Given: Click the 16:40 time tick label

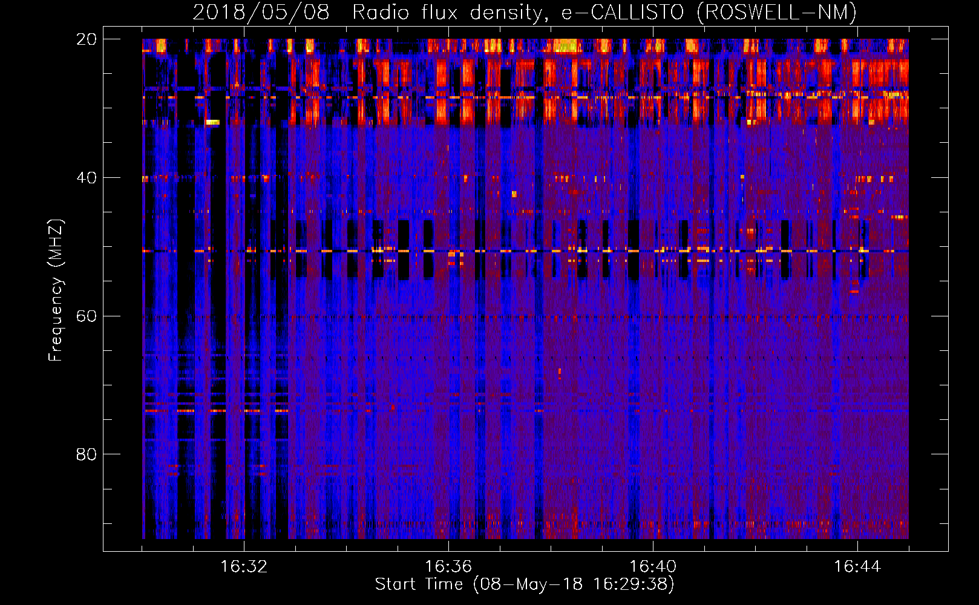Looking at the screenshot, I should pos(653,567).
